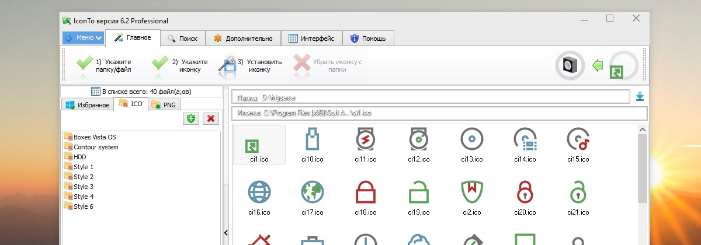Select Style 4 folder
701x245 pixels.
79,197
